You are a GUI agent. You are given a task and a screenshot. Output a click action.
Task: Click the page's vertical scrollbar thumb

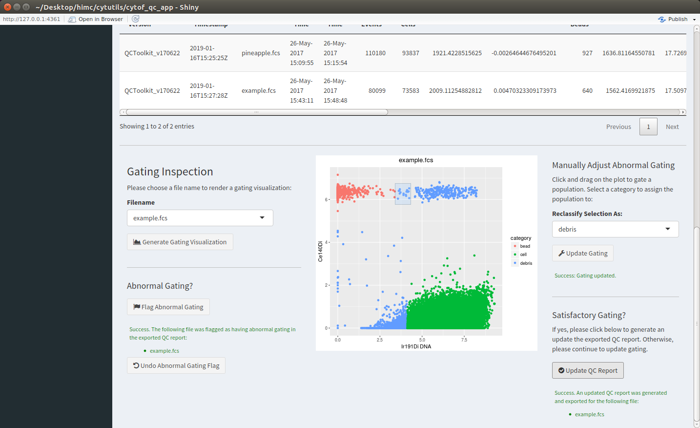[x=697, y=323]
